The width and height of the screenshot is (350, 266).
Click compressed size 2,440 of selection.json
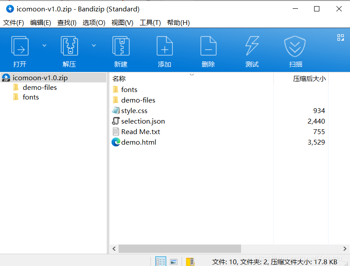[316, 121]
